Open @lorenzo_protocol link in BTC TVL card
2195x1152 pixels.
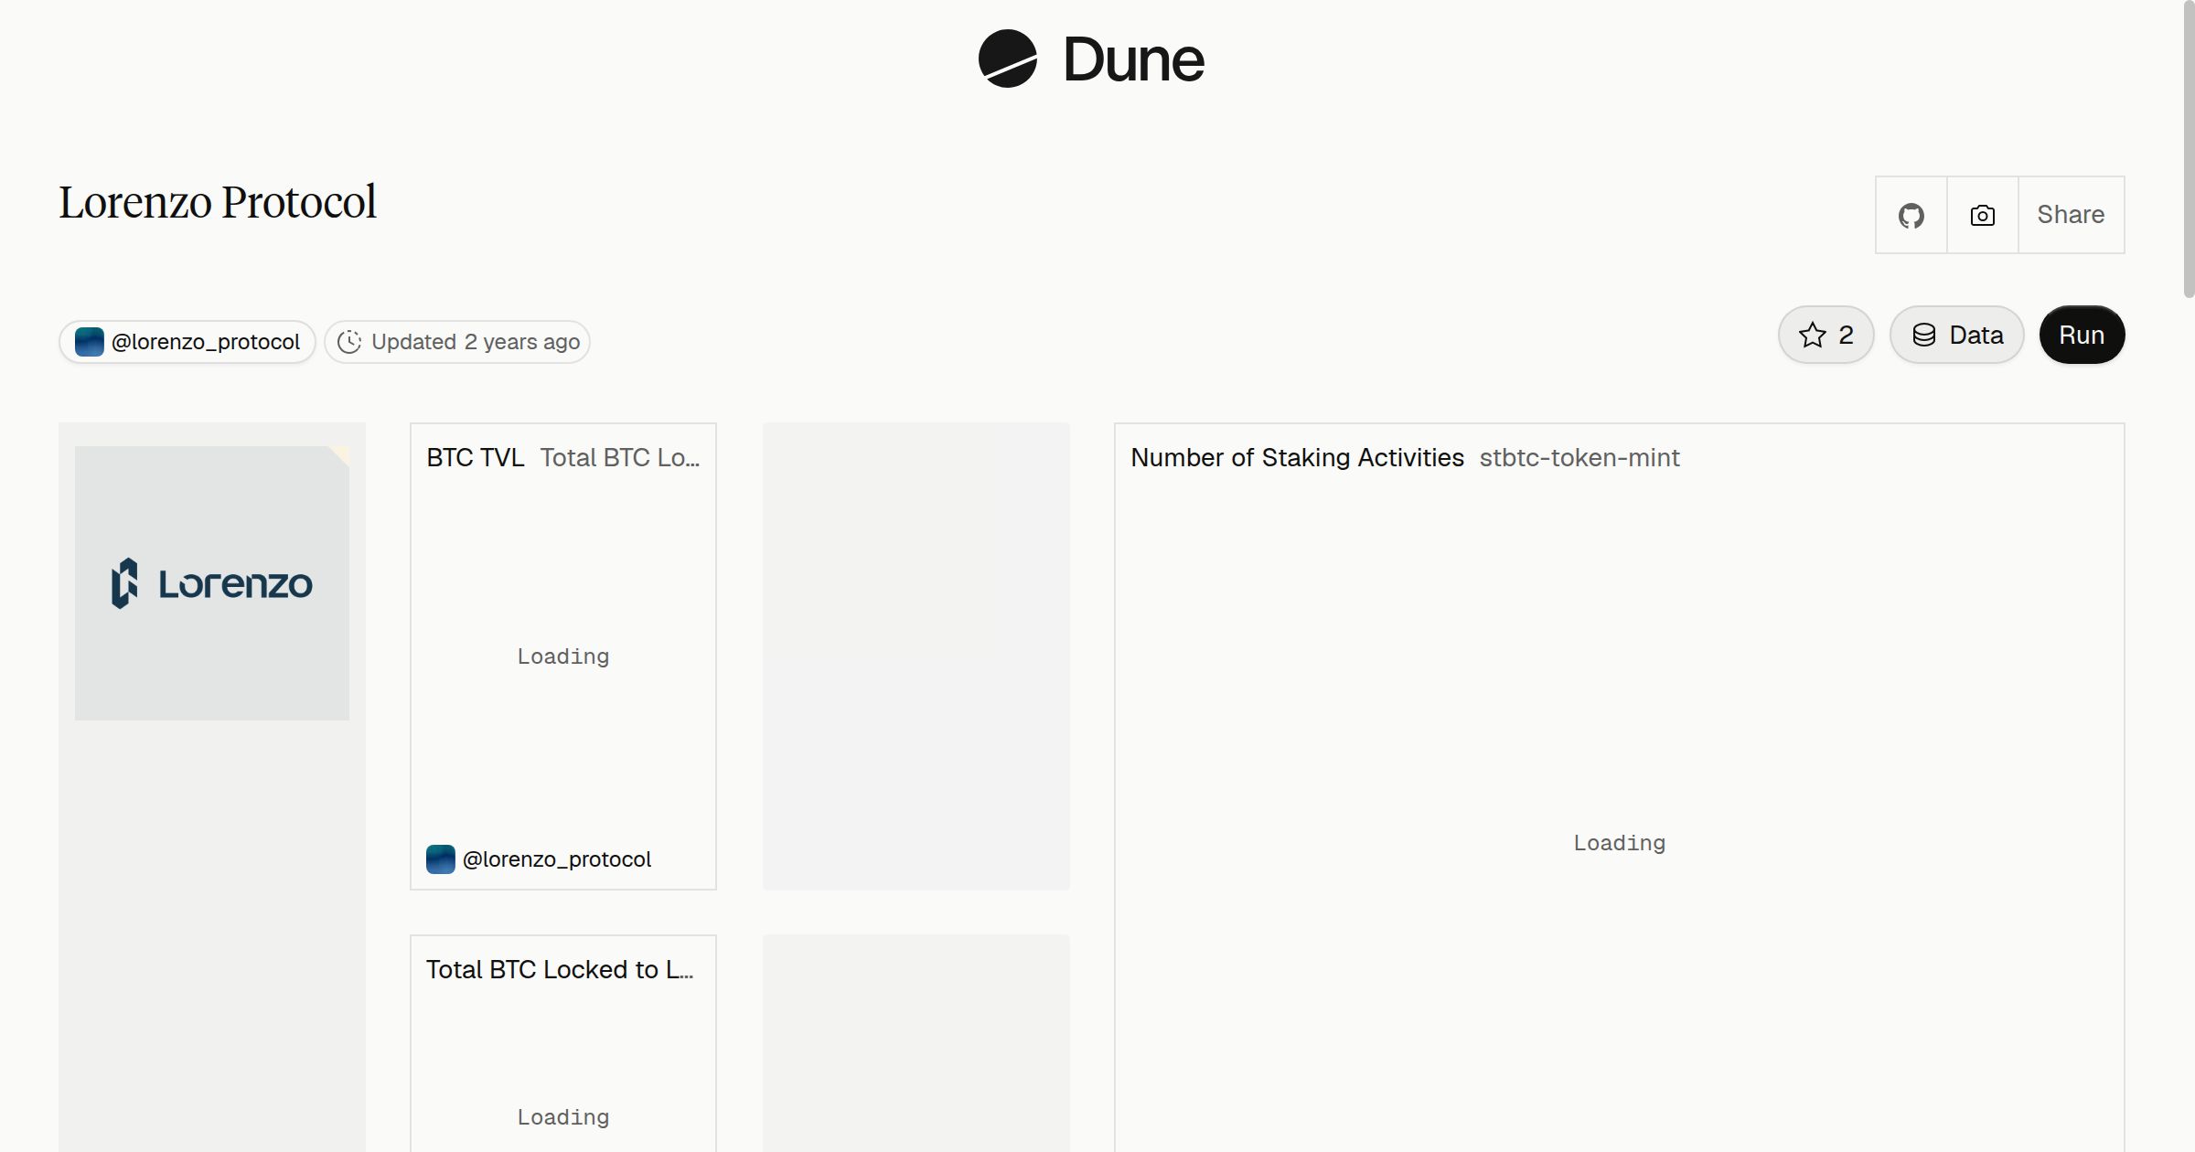(x=557, y=859)
